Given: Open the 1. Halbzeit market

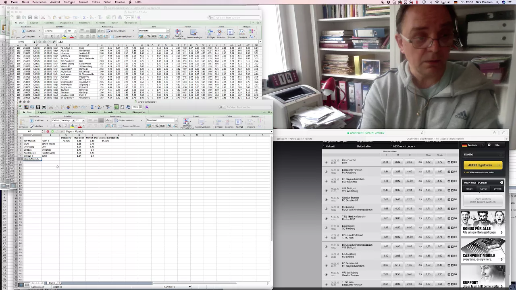Looking at the screenshot, I should click(x=330, y=146).
